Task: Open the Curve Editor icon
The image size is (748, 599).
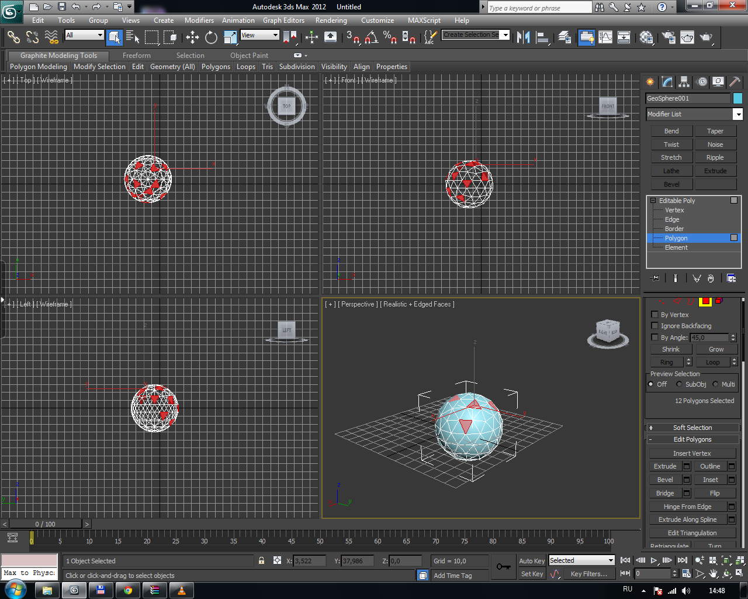Action: [605, 37]
